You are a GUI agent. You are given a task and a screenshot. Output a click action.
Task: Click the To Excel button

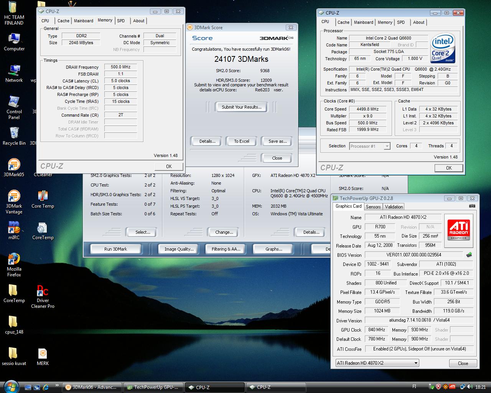click(242, 141)
